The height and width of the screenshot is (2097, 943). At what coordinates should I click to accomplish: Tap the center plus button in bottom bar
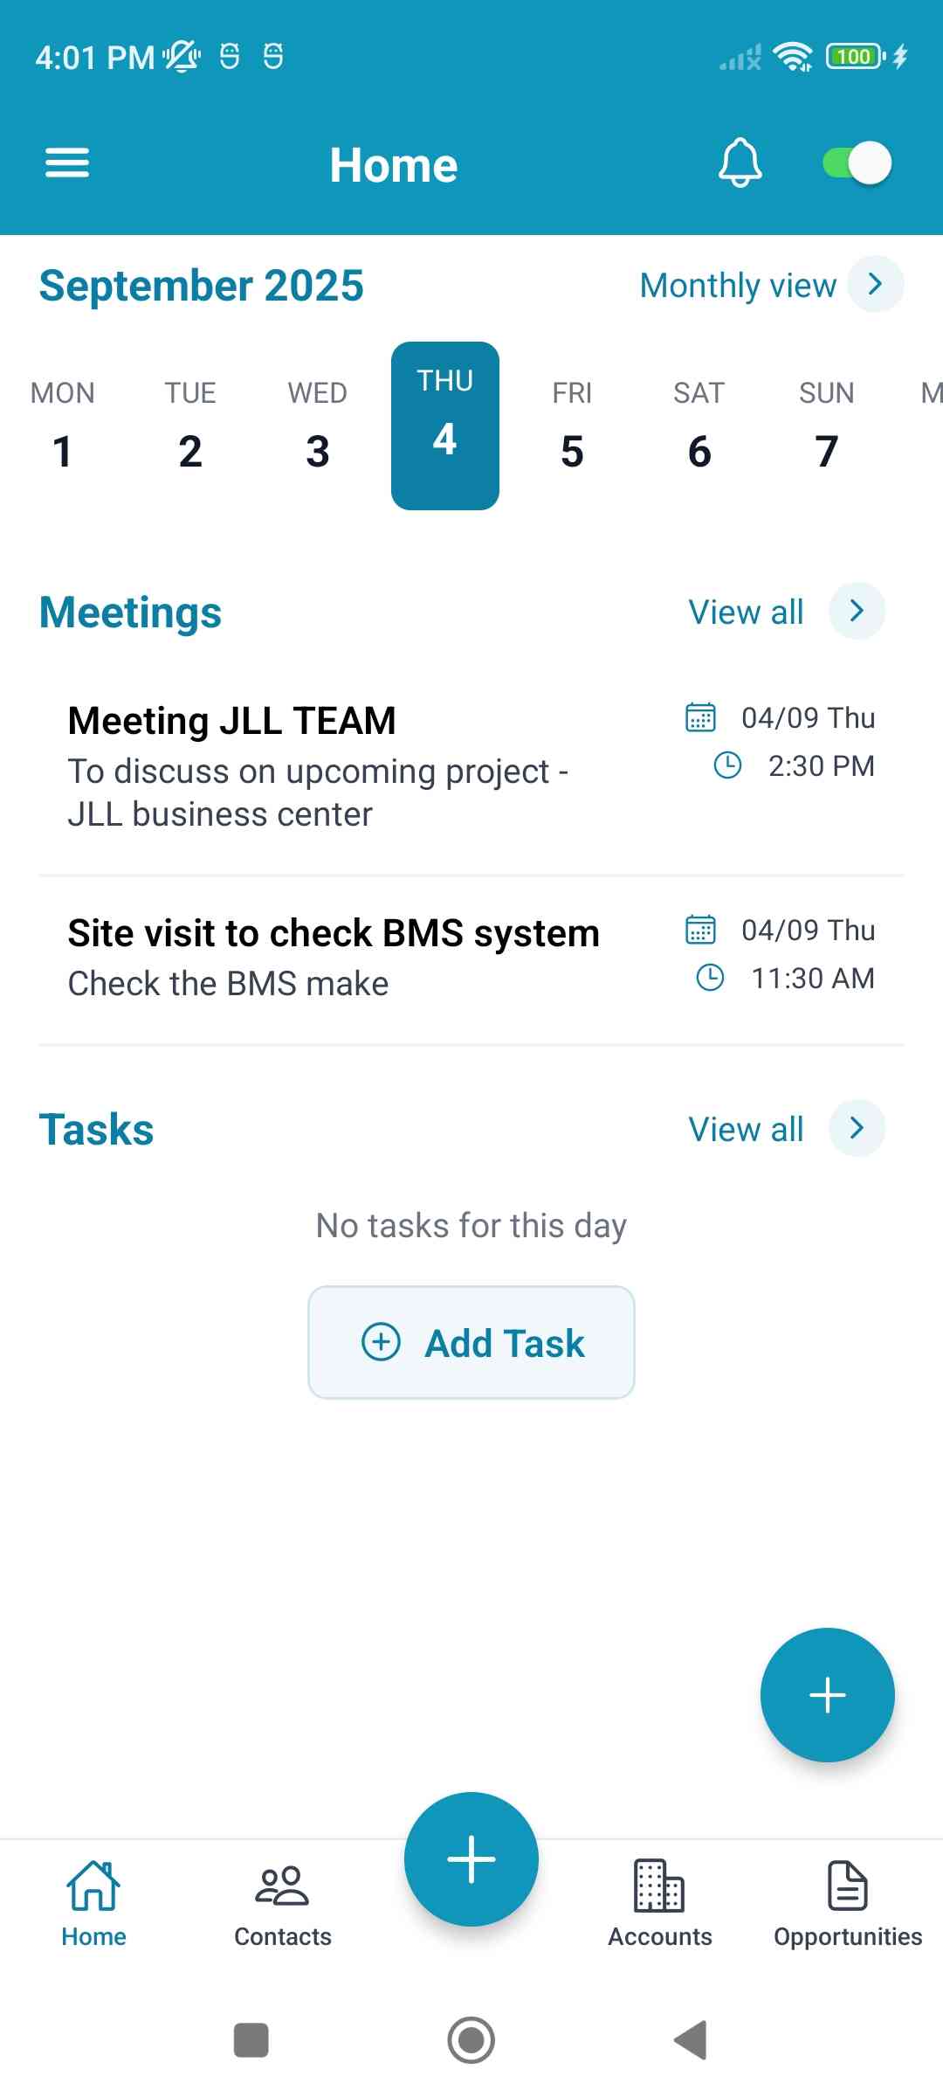coord(471,1859)
